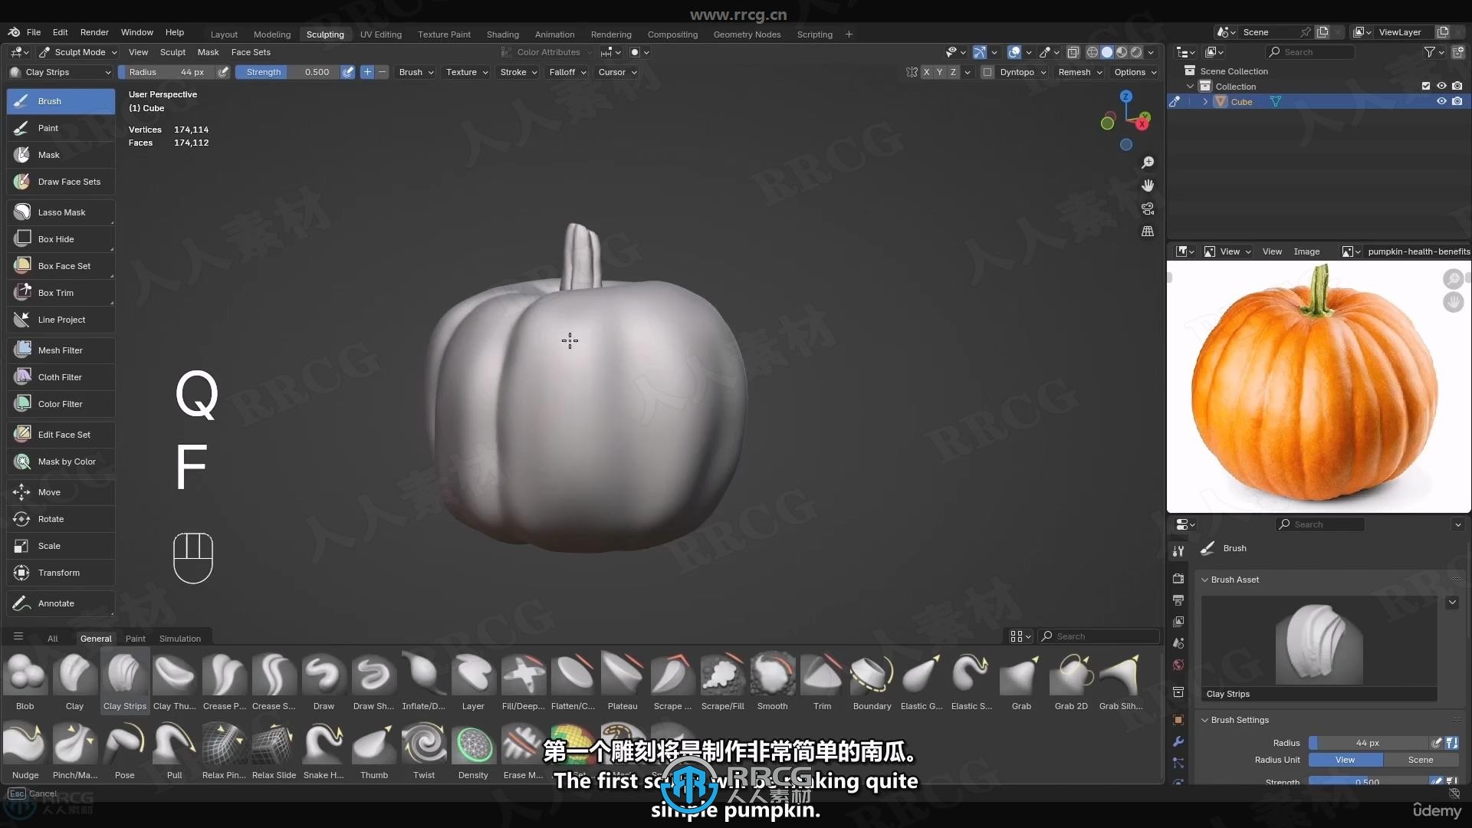Choose the Draw Face Sets tool

tap(61, 182)
